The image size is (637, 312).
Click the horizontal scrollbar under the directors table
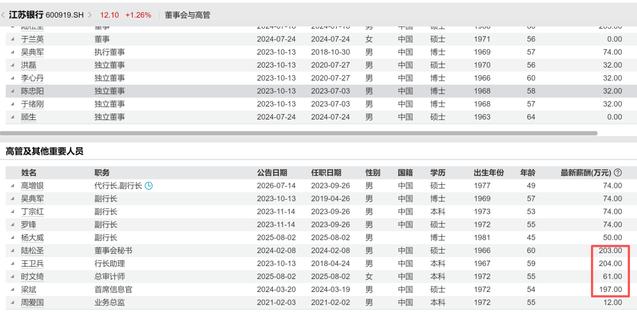(x=298, y=133)
